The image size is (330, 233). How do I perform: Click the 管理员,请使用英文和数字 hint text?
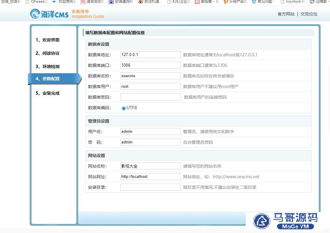point(208,132)
